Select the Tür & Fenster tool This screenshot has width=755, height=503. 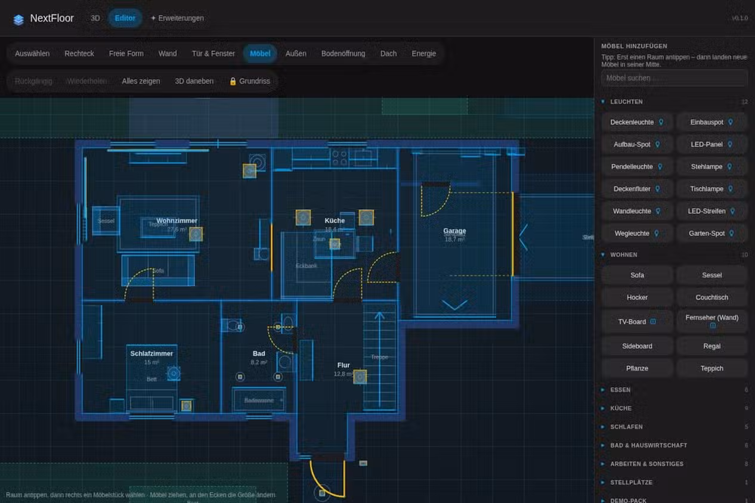click(x=213, y=54)
